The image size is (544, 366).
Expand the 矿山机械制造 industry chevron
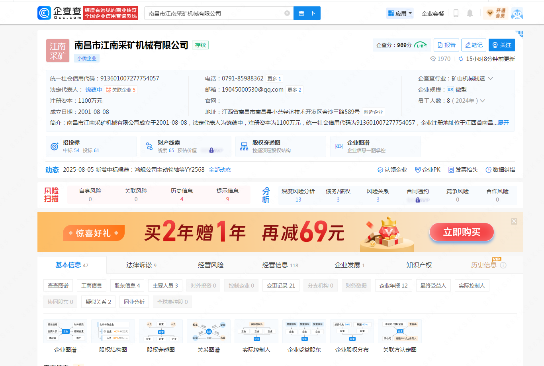pos(491,78)
